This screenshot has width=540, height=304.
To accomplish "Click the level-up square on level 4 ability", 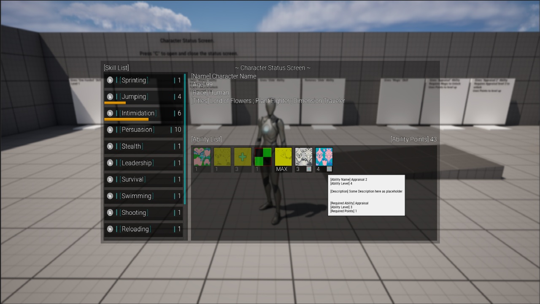I will 329,169.
